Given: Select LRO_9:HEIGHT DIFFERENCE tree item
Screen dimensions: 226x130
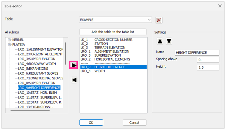Looking at the screenshot, I should (39, 88).
